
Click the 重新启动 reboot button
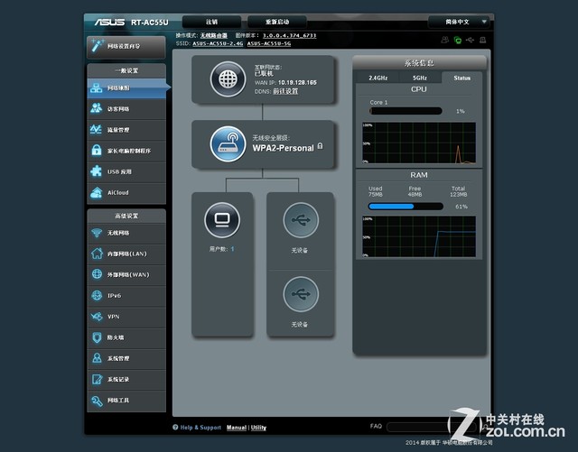pos(277,22)
